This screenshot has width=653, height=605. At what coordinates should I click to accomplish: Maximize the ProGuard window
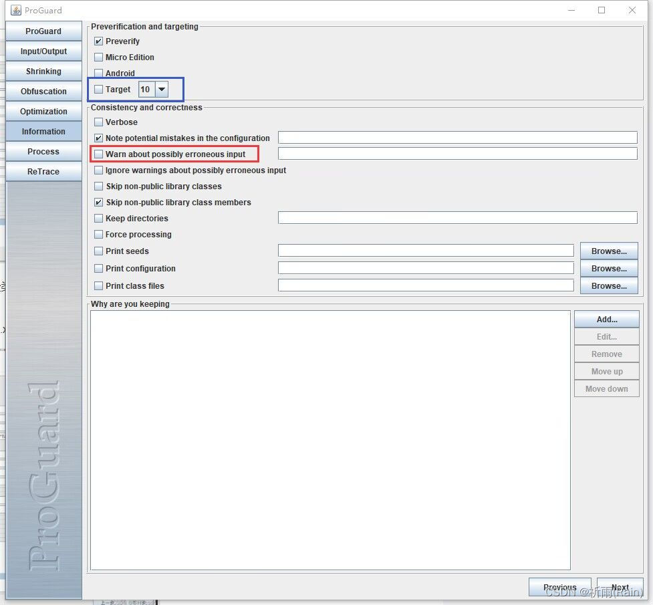pos(602,10)
